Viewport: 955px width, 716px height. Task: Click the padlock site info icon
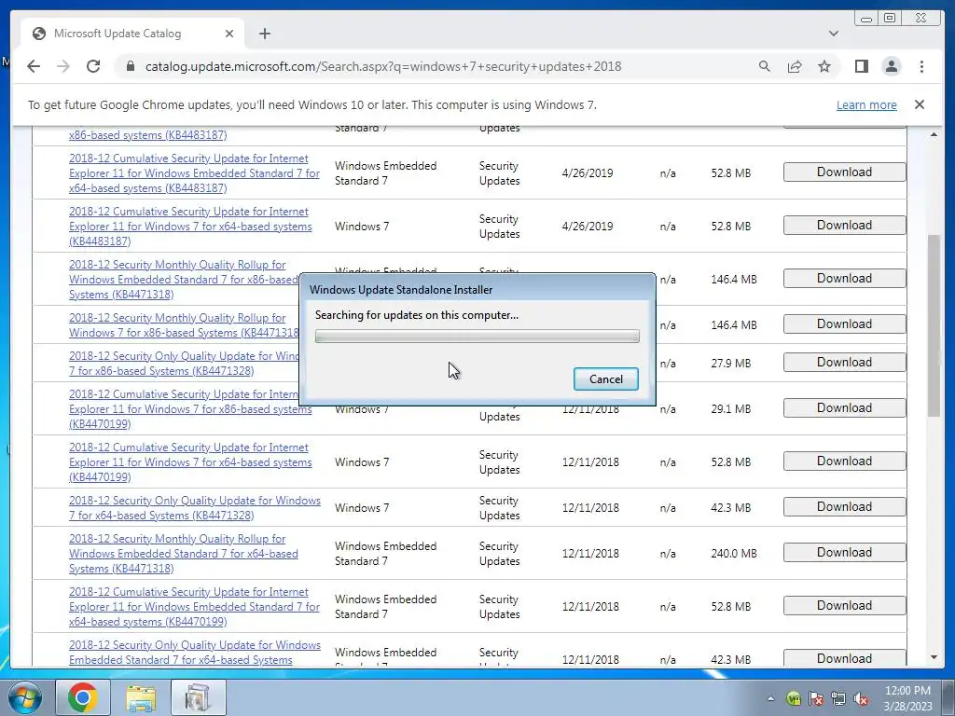coord(130,66)
